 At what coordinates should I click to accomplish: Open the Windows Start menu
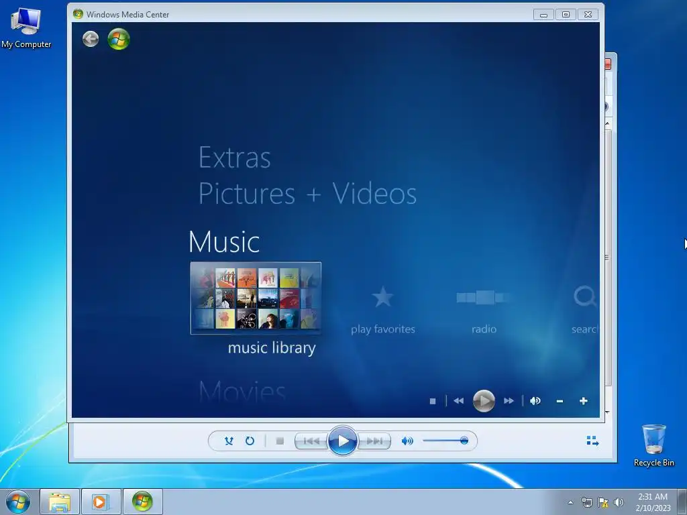tap(18, 502)
